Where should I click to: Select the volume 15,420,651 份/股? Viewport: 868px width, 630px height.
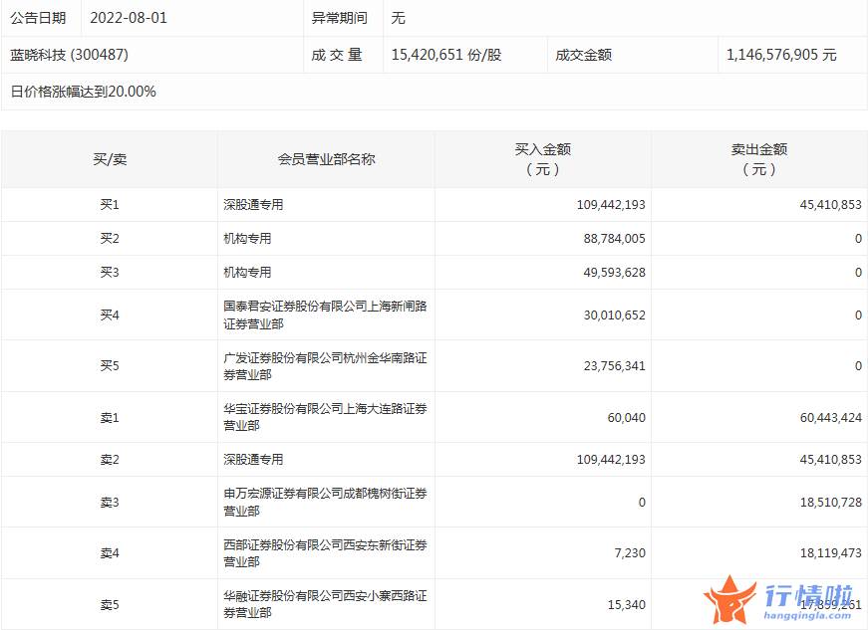[446, 55]
